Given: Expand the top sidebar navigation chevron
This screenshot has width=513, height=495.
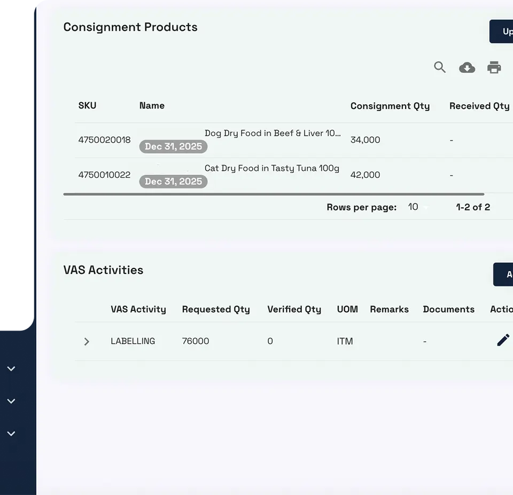Looking at the screenshot, I should 11,368.
